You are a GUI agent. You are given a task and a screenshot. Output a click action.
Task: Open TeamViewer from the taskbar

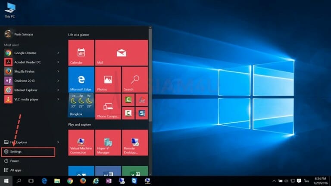coord(134,181)
